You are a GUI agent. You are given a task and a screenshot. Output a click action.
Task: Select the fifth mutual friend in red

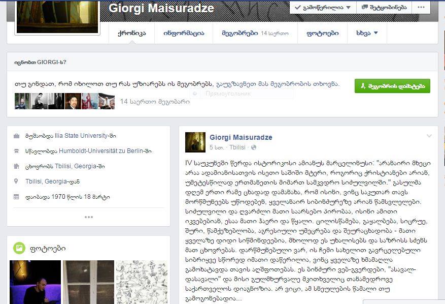click(x=90, y=101)
